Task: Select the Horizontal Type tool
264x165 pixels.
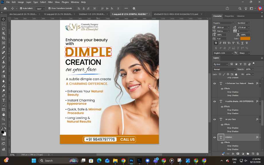Action: (x=3, y=100)
